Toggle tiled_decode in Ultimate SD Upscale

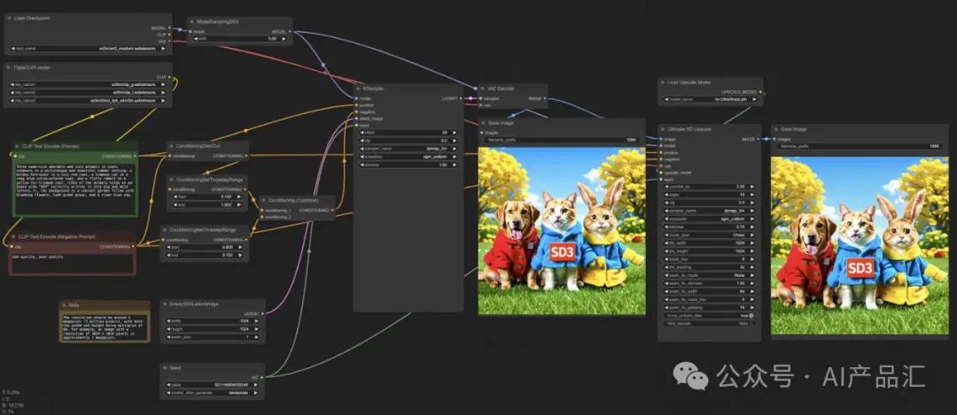point(710,324)
